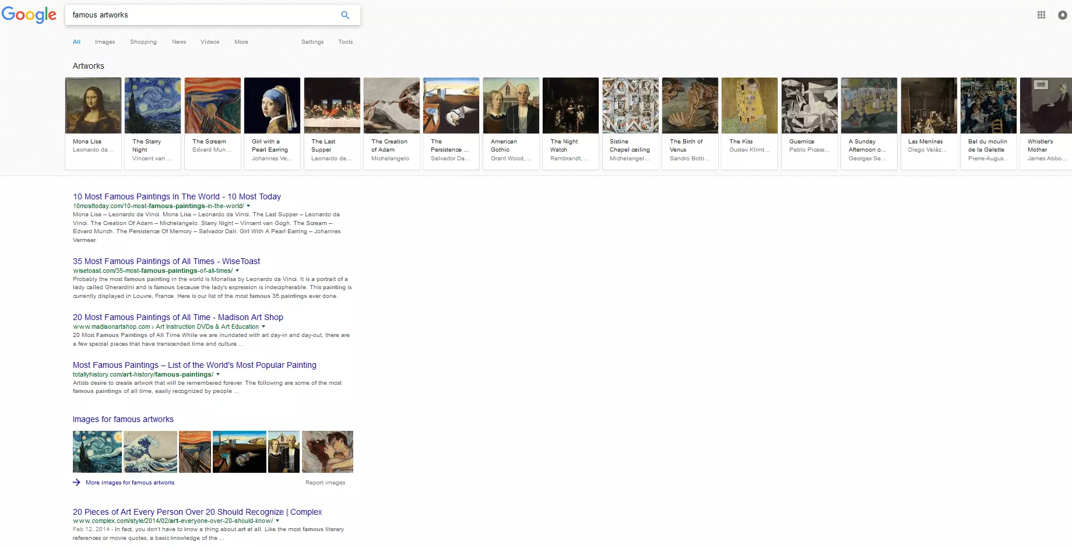This screenshot has height=548, width=1072.
Task: Expand the totallyhistory.com URL dropdown arrow
Action: (x=218, y=374)
